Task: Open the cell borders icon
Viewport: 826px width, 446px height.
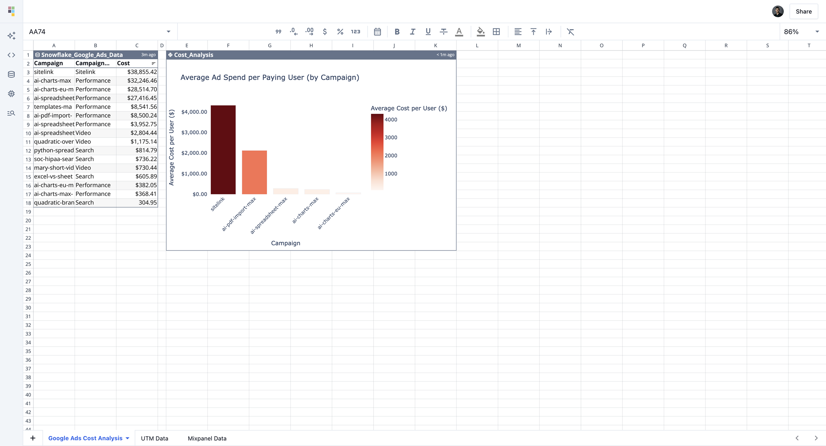Action: coord(496,32)
